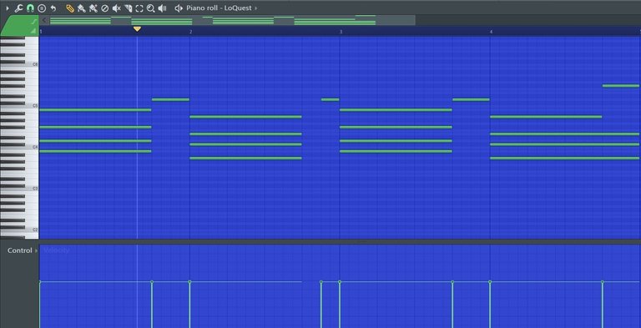The height and width of the screenshot is (328, 641).
Task: Open the Piano roll - LoQuest channel menu
Action: pyautogui.click(x=220, y=8)
